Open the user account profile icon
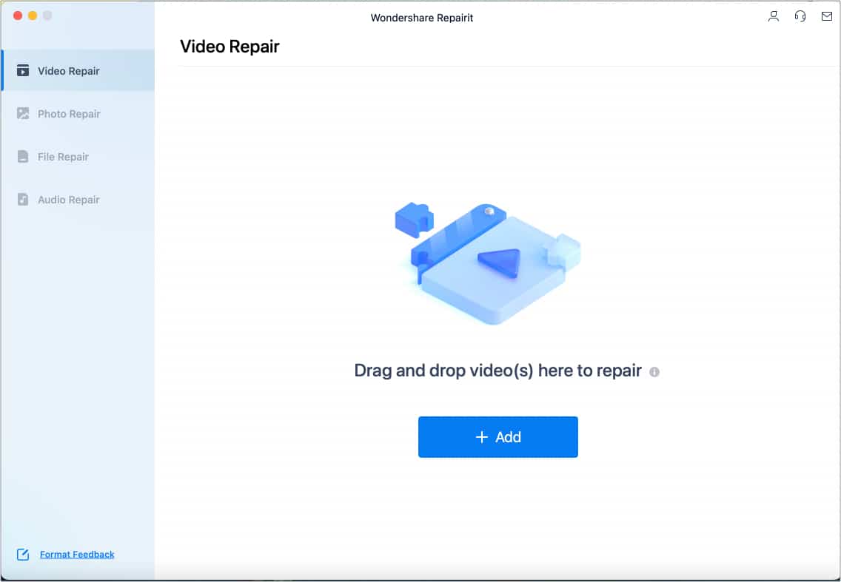Viewport: 841px width, 582px height. point(773,16)
